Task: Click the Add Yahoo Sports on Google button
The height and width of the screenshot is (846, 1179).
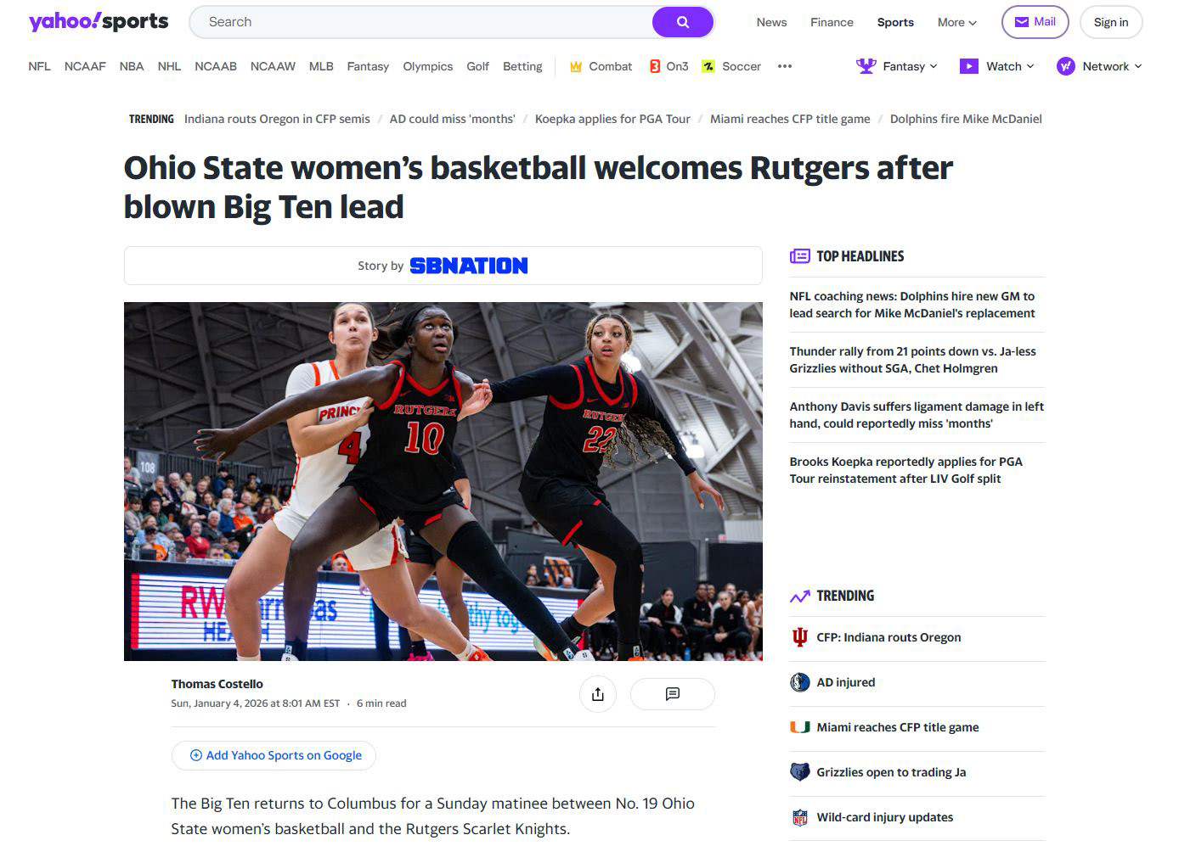Action: tap(274, 755)
